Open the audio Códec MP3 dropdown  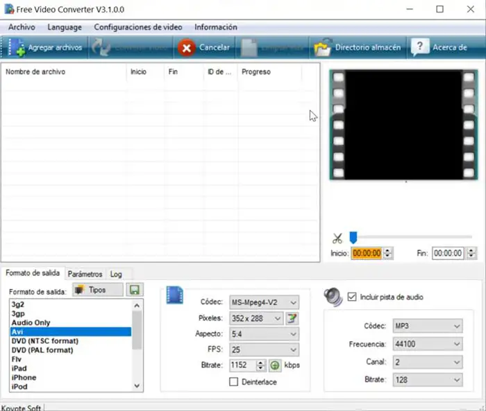pyautogui.click(x=428, y=326)
